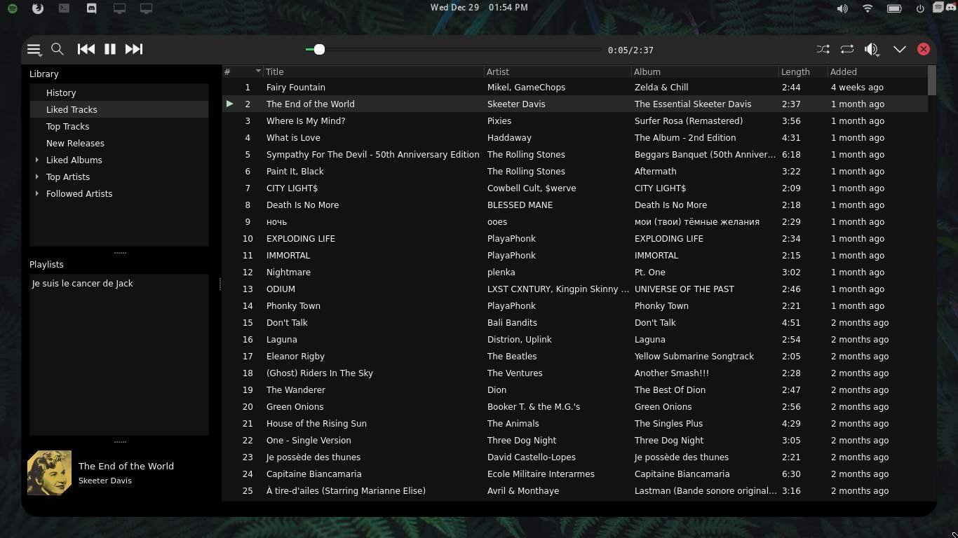Toggle shuffle mode

click(823, 49)
